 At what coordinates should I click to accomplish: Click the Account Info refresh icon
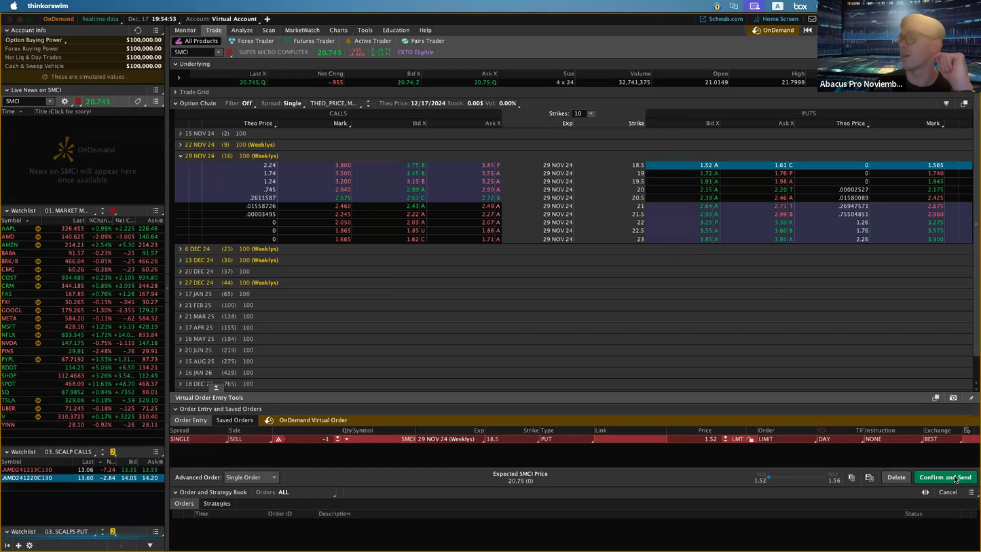pos(138,31)
